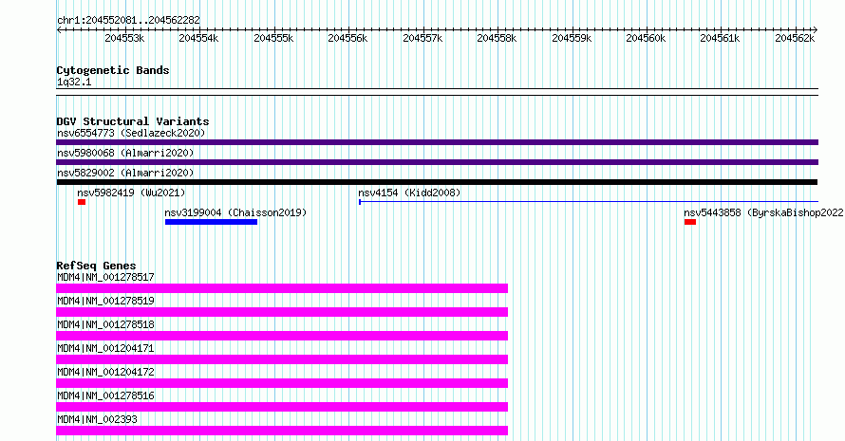Open the nsv3199004 (Chaisson2019) label

click(235, 212)
